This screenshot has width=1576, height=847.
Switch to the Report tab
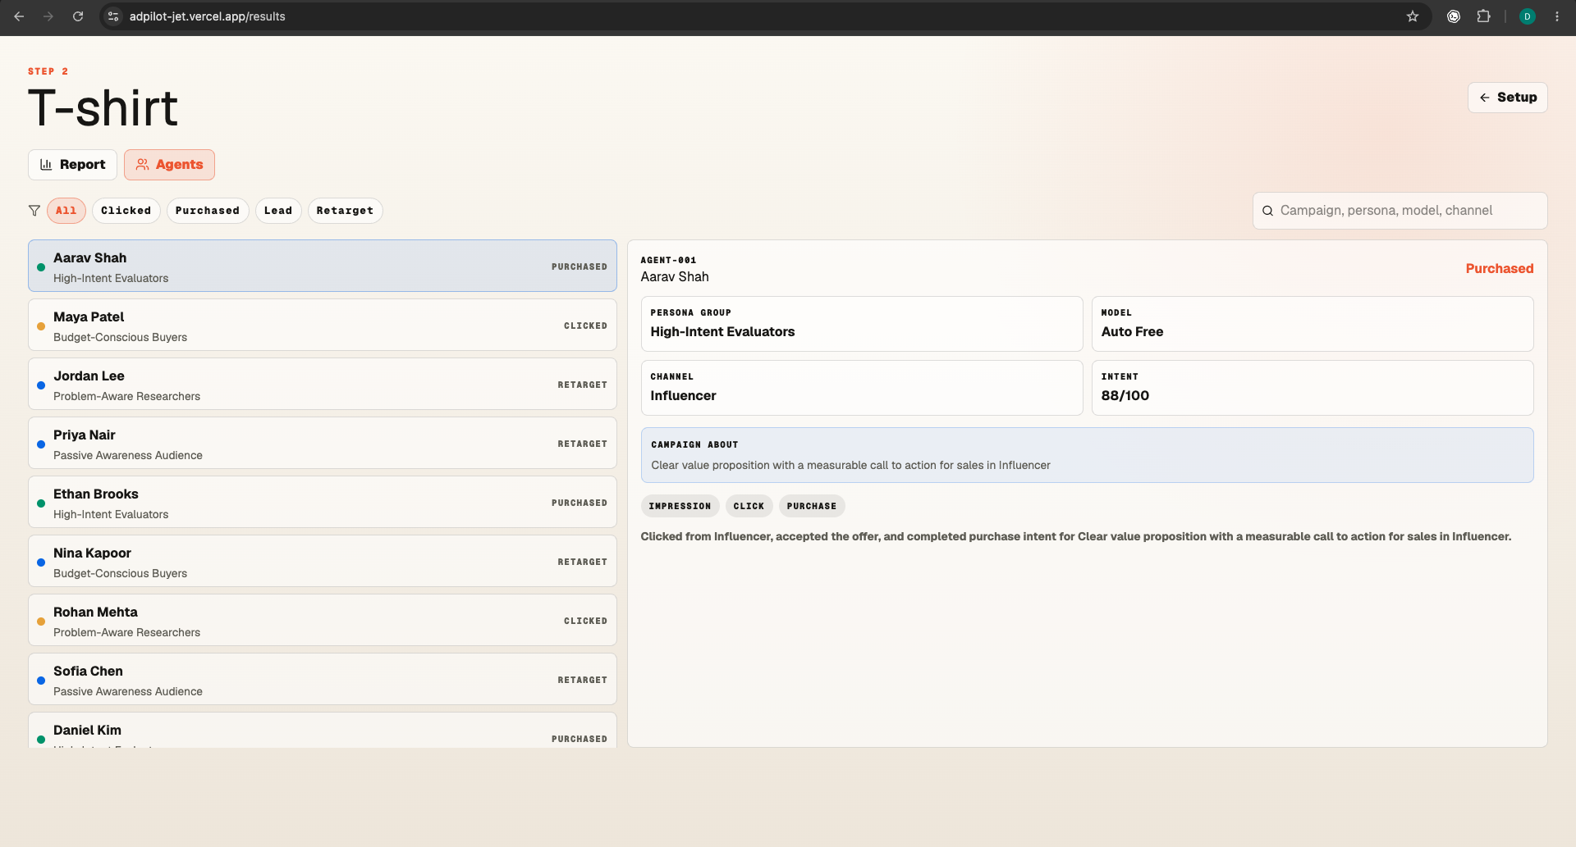coord(72,165)
